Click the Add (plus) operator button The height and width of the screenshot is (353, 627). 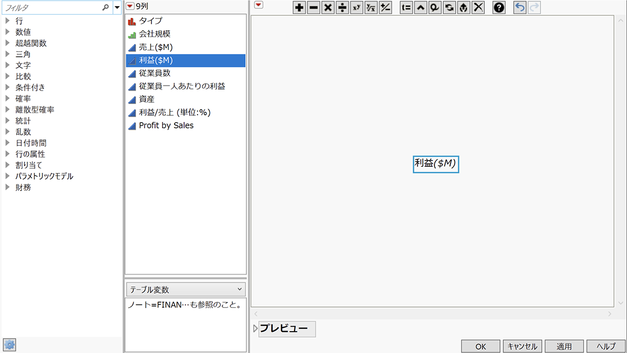click(x=299, y=8)
